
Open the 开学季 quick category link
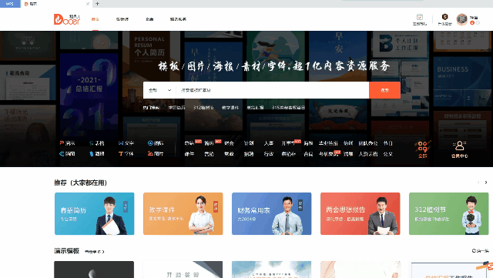287,143
